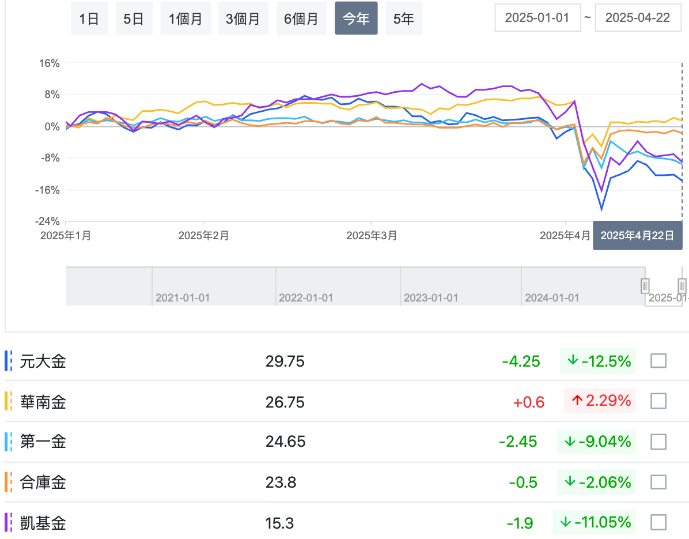Click the -2.06% change badge
This screenshot has height=539, width=689.
click(x=597, y=482)
